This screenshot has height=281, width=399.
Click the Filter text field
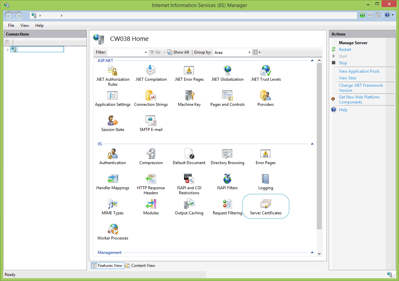point(126,52)
